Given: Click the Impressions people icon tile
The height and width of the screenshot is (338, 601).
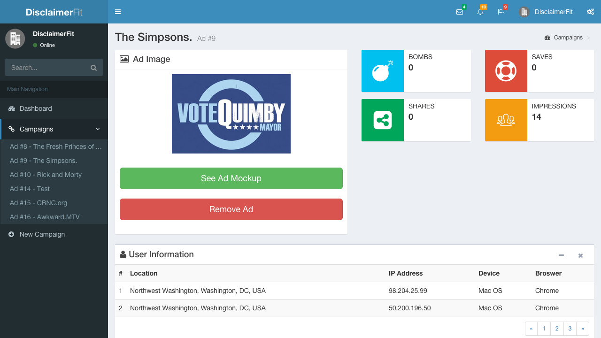Looking at the screenshot, I should pyautogui.click(x=506, y=120).
